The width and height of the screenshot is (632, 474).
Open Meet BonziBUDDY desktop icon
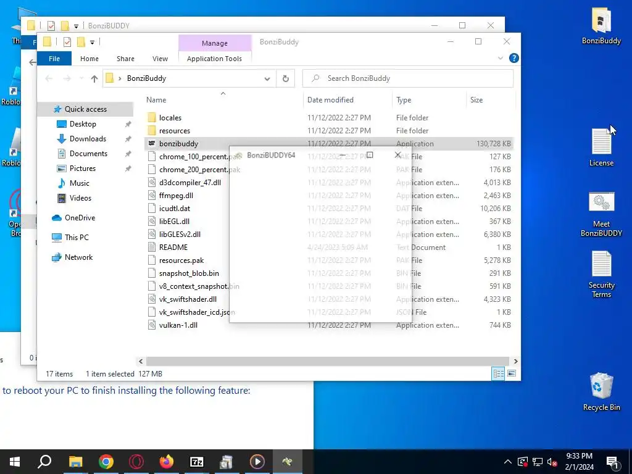click(601, 214)
